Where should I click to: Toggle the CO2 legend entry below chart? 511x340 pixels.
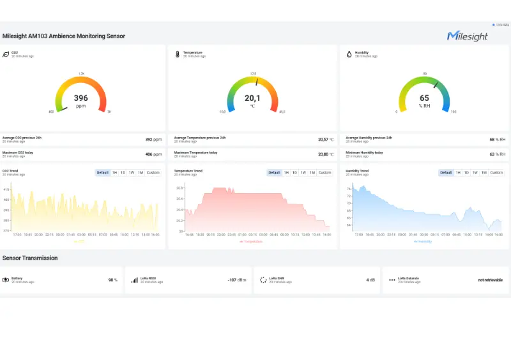(79, 241)
